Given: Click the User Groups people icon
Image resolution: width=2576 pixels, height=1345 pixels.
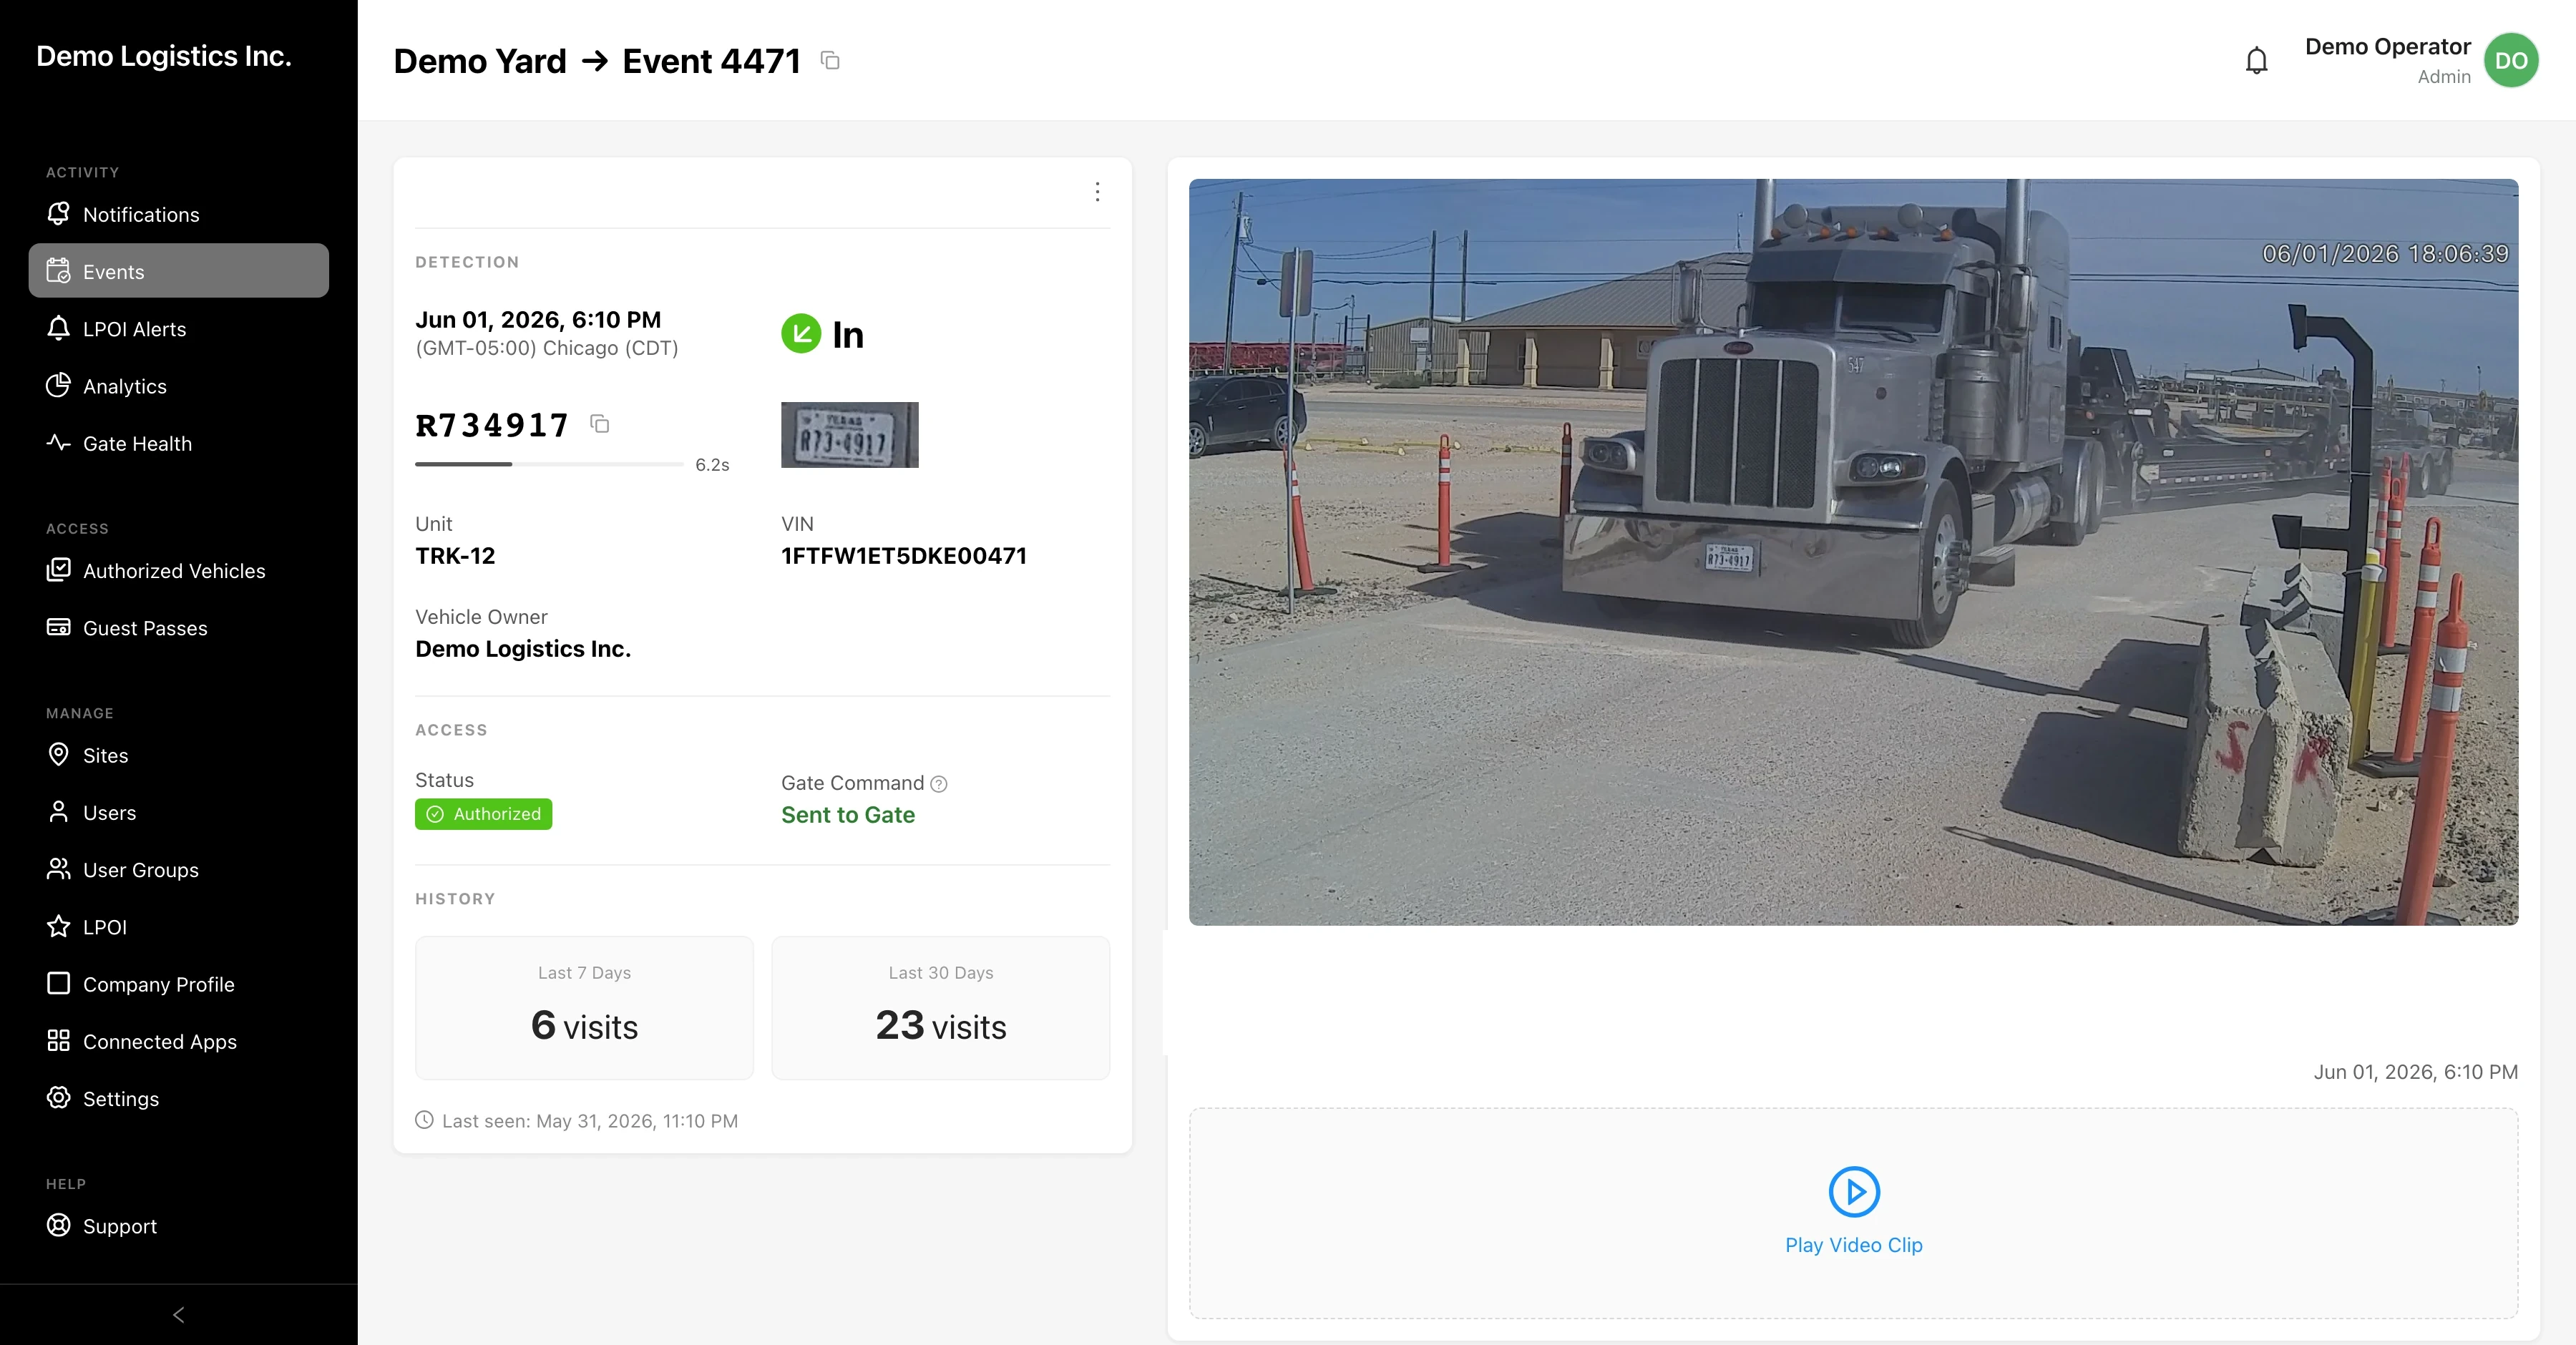Looking at the screenshot, I should tap(59, 869).
